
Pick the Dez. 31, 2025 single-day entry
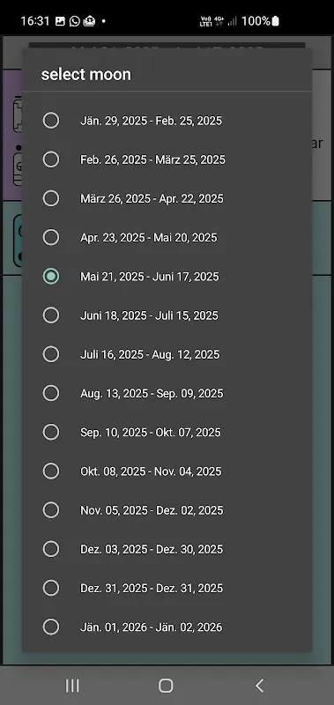(167, 588)
